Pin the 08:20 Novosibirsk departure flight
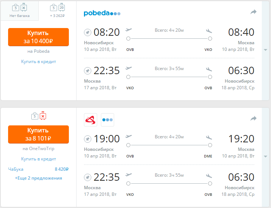This screenshot has width=271, height=208. (88, 32)
